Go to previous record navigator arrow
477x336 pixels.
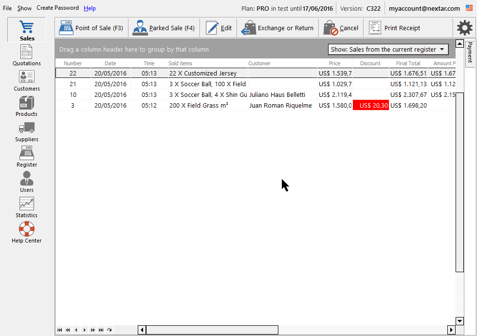click(76, 330)
